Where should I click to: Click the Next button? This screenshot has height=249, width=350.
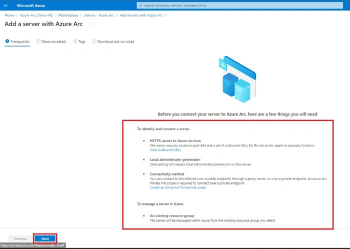click(x=45, y=238)
